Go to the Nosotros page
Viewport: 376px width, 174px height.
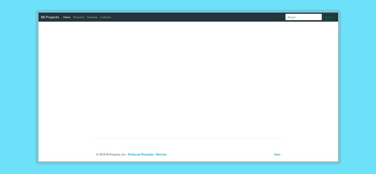coord(79,17)
